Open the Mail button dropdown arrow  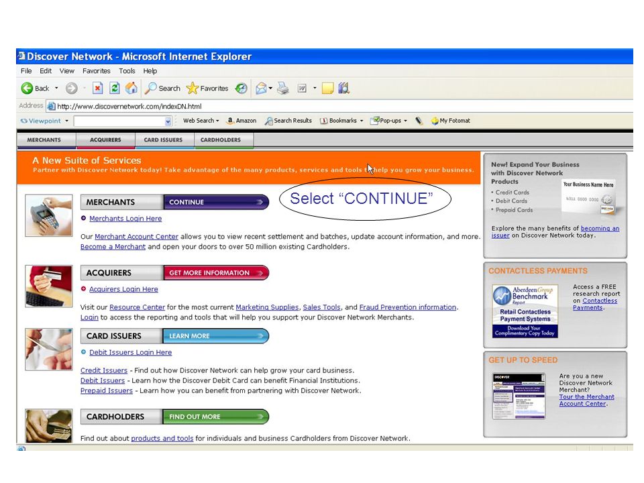[270, 89]
